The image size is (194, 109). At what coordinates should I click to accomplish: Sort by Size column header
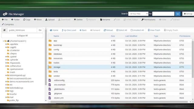coord(113,36)
